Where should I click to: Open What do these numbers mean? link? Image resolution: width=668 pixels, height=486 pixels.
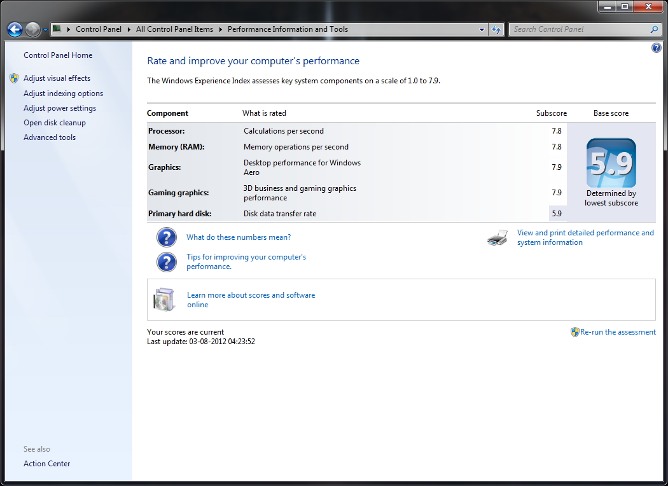(239, 237)
